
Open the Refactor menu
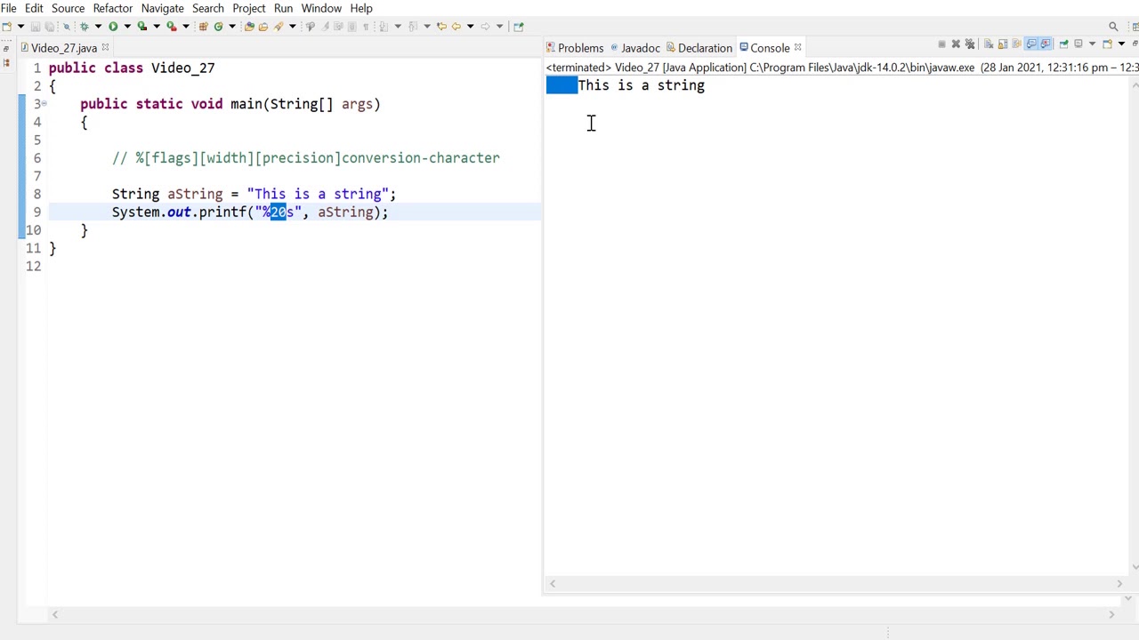(113, 8)
